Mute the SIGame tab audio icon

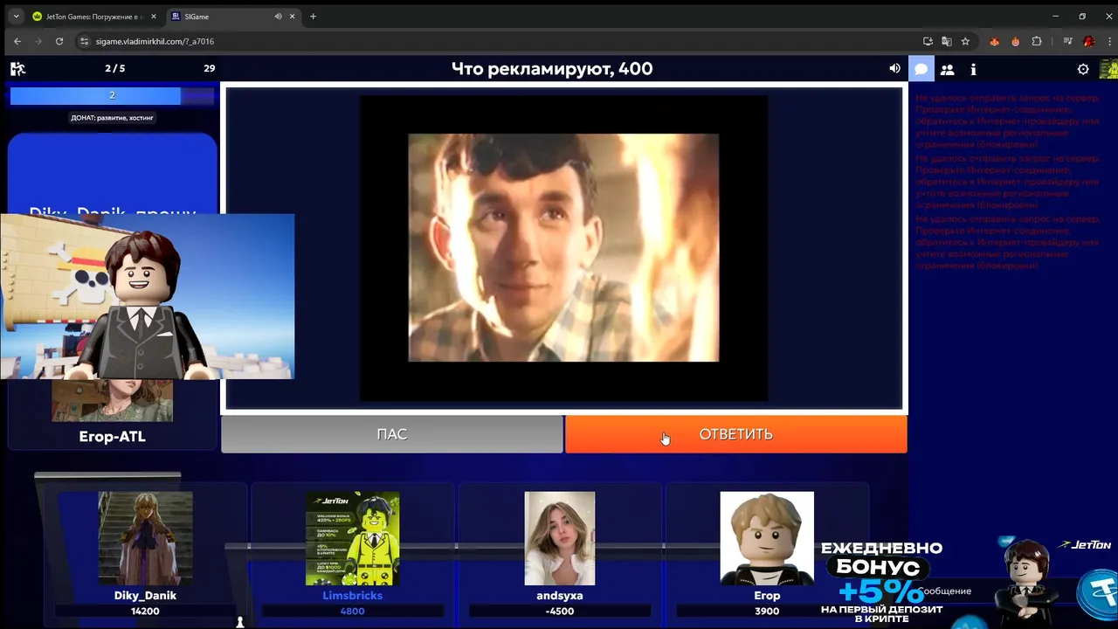coord(278,16)
